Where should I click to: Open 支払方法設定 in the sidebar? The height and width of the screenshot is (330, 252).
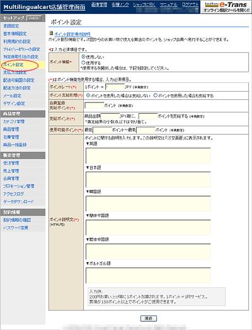coord(14,72)
